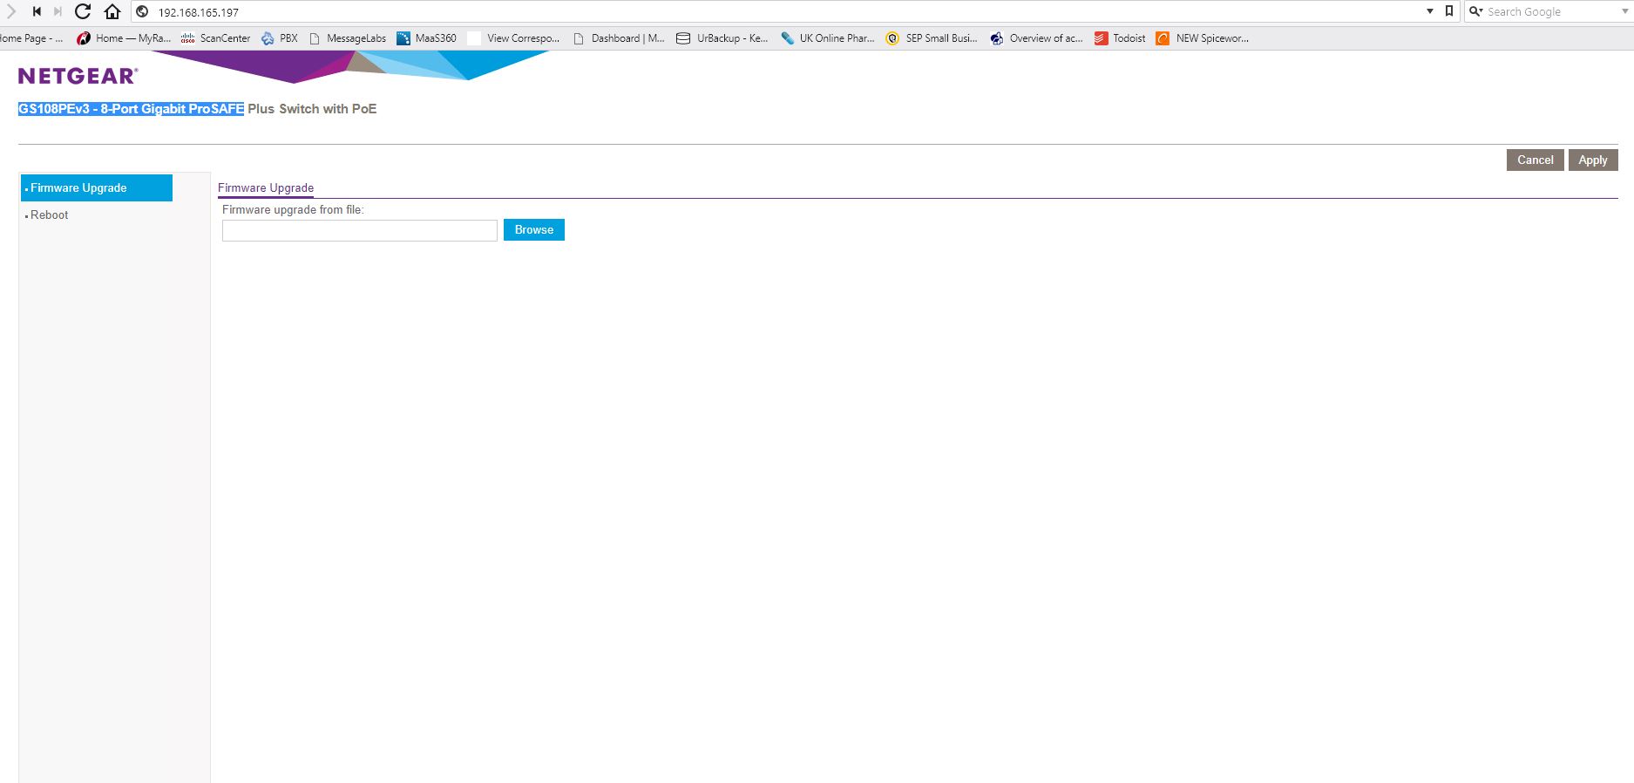
Task: Click the Browse button
Action: [x=534, y=230]
